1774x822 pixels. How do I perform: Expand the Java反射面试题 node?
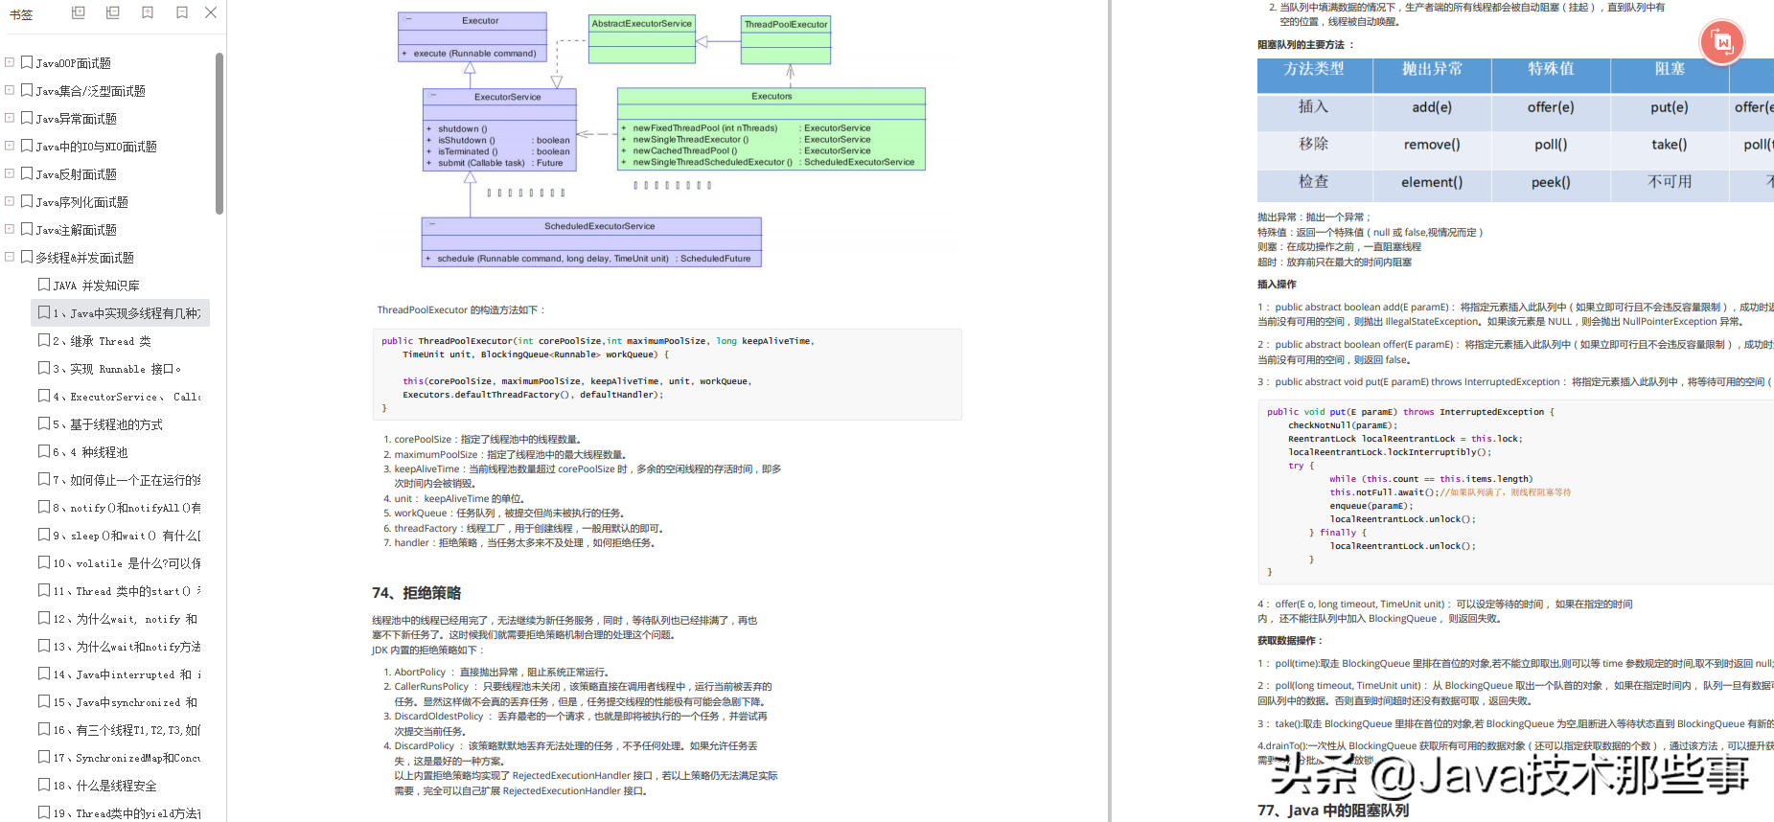tap(10, 173)
